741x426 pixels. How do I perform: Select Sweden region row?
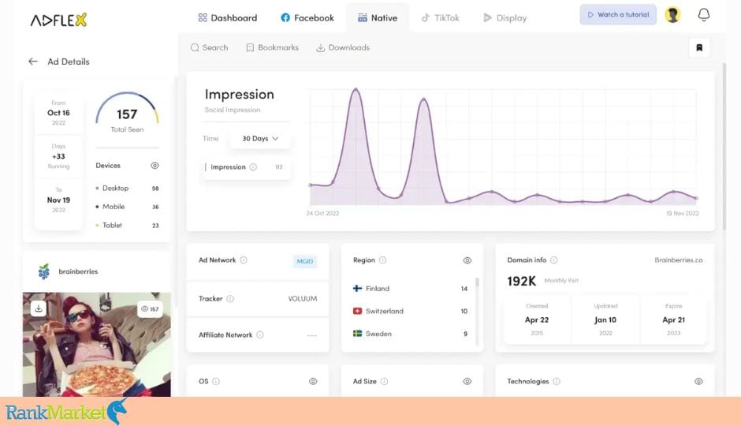pos(410,334)
